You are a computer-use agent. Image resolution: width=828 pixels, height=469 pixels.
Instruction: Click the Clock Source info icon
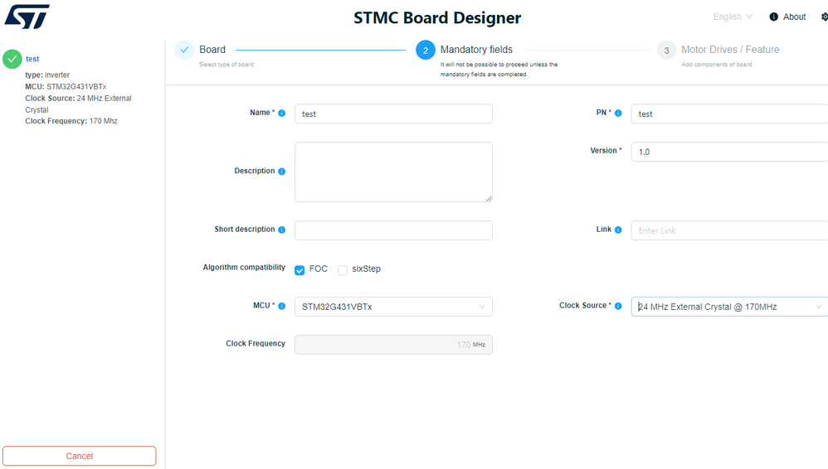click(618, 306)
